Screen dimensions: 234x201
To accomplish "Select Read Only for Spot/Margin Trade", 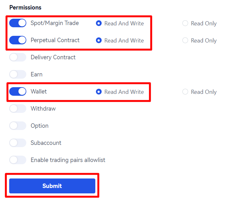I will pyautogui.click(x=185, y=23).
